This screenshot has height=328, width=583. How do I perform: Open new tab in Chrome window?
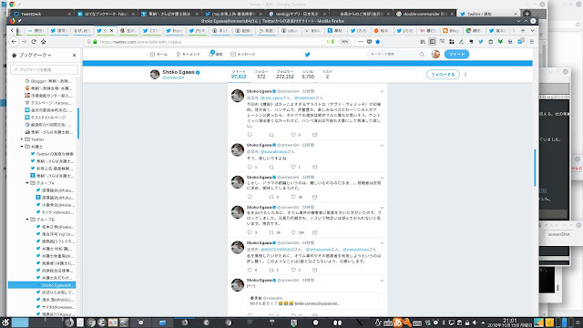pos(527,14)
